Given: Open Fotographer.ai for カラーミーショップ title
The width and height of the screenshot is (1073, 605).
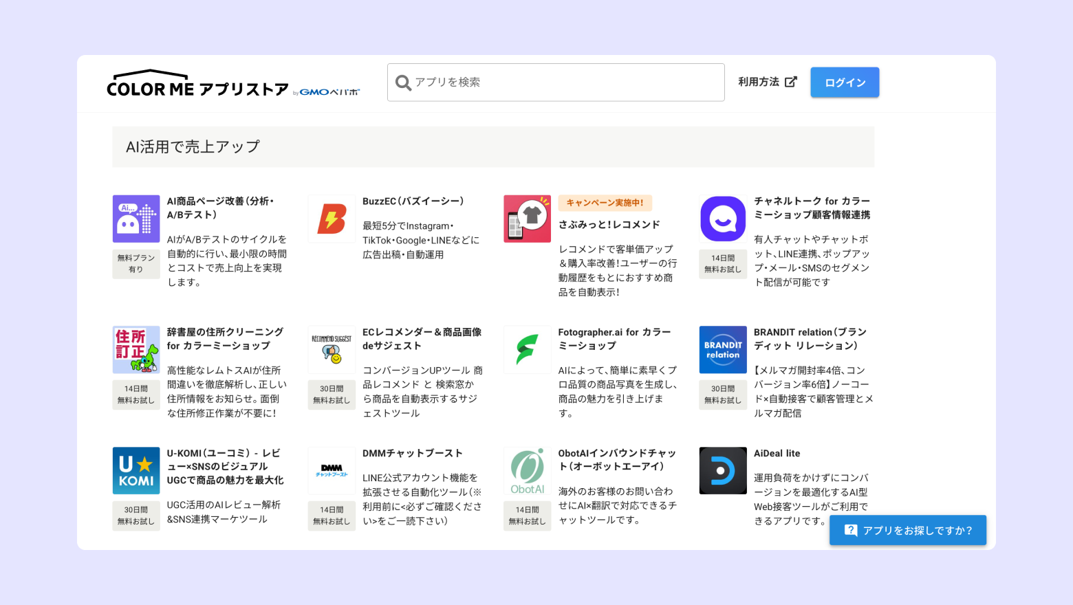Looking at the screenshot, I should click(614, 338).
